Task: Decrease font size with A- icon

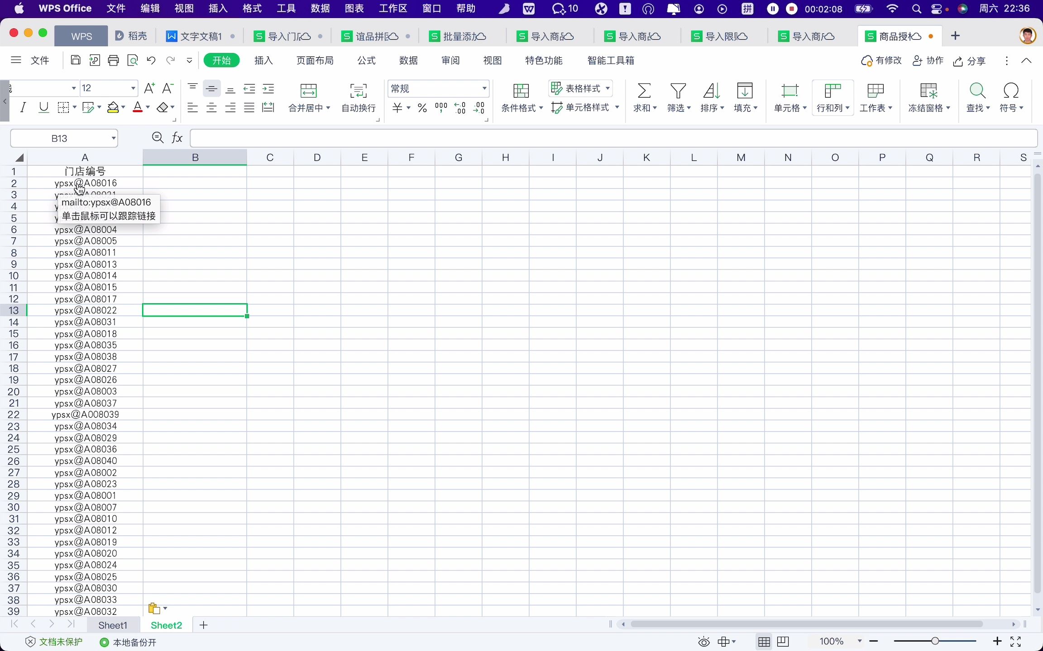Action: tap(167, 88)
